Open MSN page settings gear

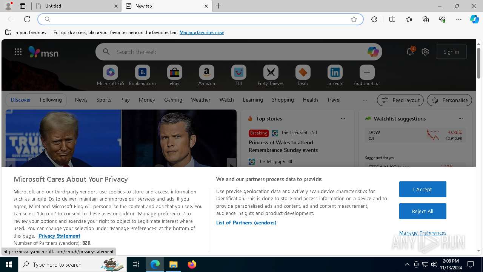coord(425,52)
